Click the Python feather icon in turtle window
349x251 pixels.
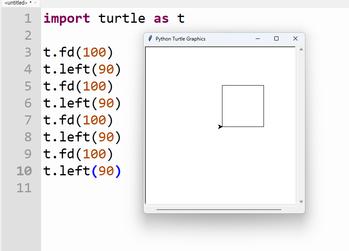click(x=150, y=38)
